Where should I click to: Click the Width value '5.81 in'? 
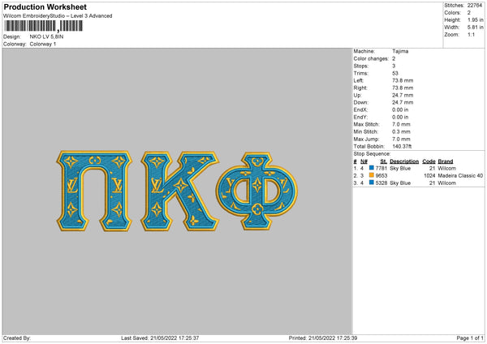pos(476,28)
